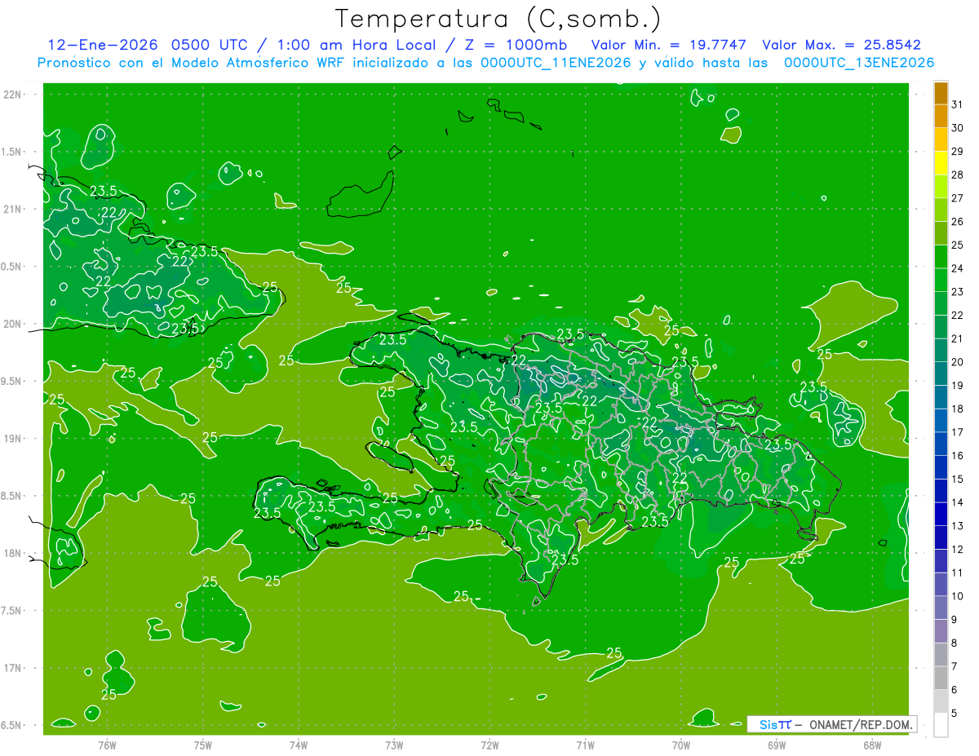Select the dark orange swatch above 31
The height and width of the screenshot is (756, 979).
(941, 93)
